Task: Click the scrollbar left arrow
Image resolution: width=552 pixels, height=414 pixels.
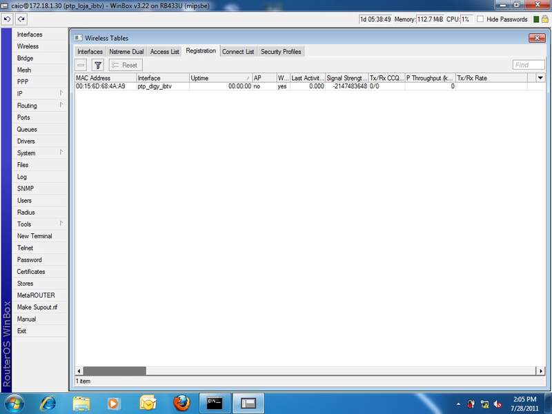Action: coord(79,371)
